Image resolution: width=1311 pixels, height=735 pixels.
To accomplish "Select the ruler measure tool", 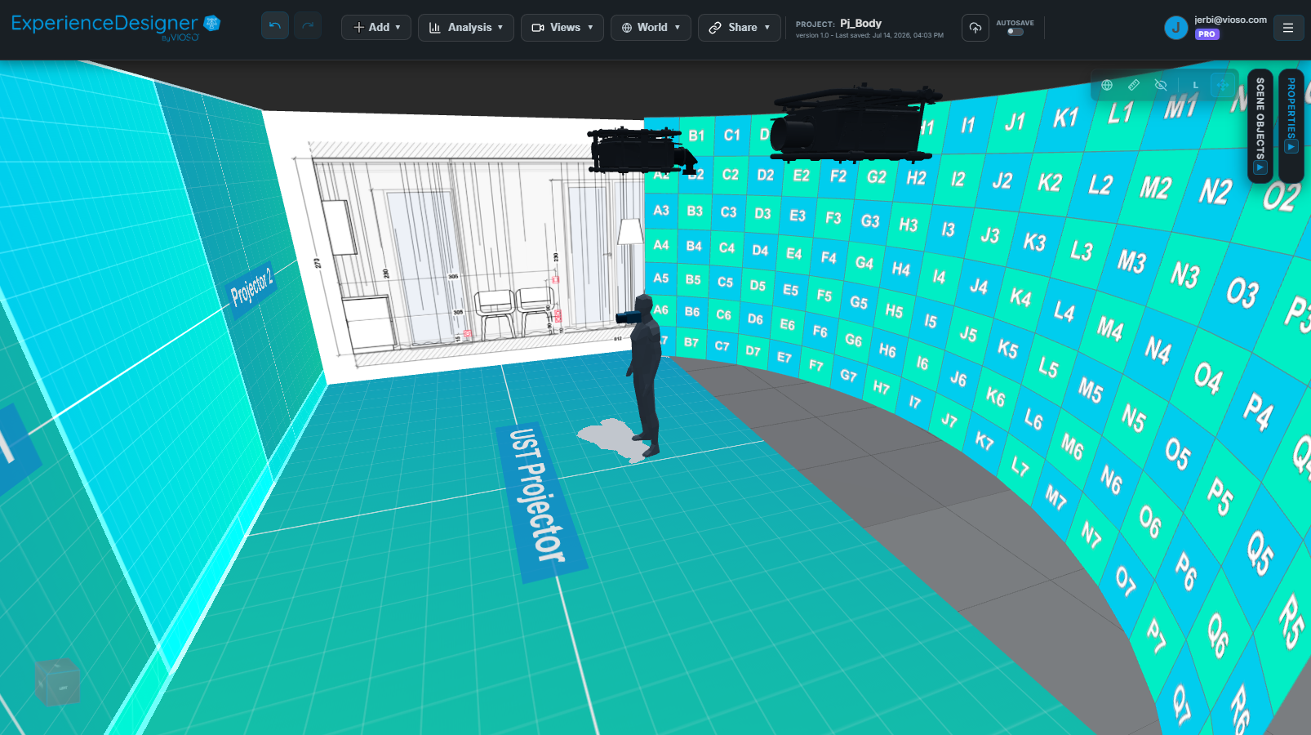I will [1134, 85].
